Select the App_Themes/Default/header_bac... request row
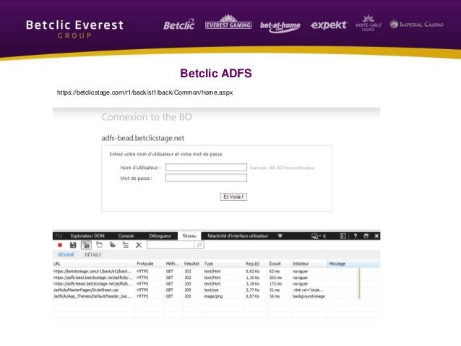 click(216, 296)
